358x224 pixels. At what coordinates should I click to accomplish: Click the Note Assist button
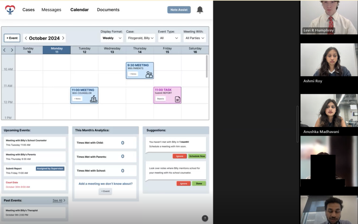[179, 10]
